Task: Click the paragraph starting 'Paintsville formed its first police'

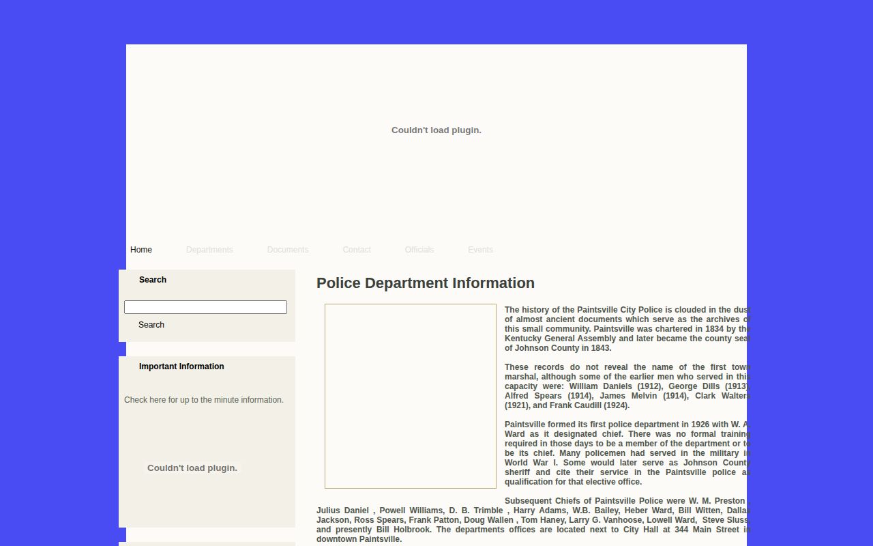Action: (627, 453)
